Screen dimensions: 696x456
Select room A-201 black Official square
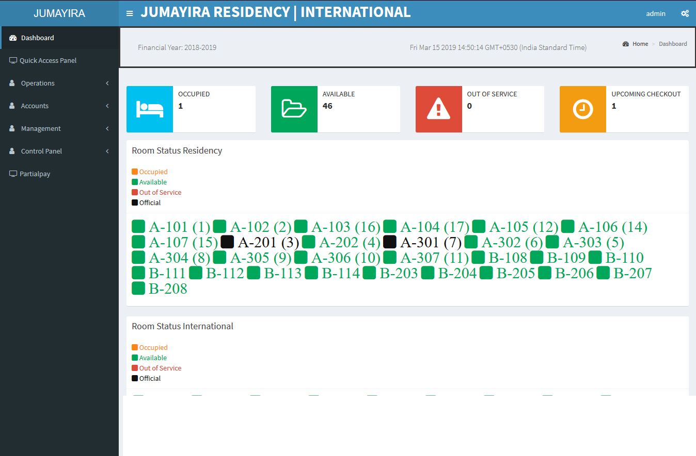pos(227,242)
